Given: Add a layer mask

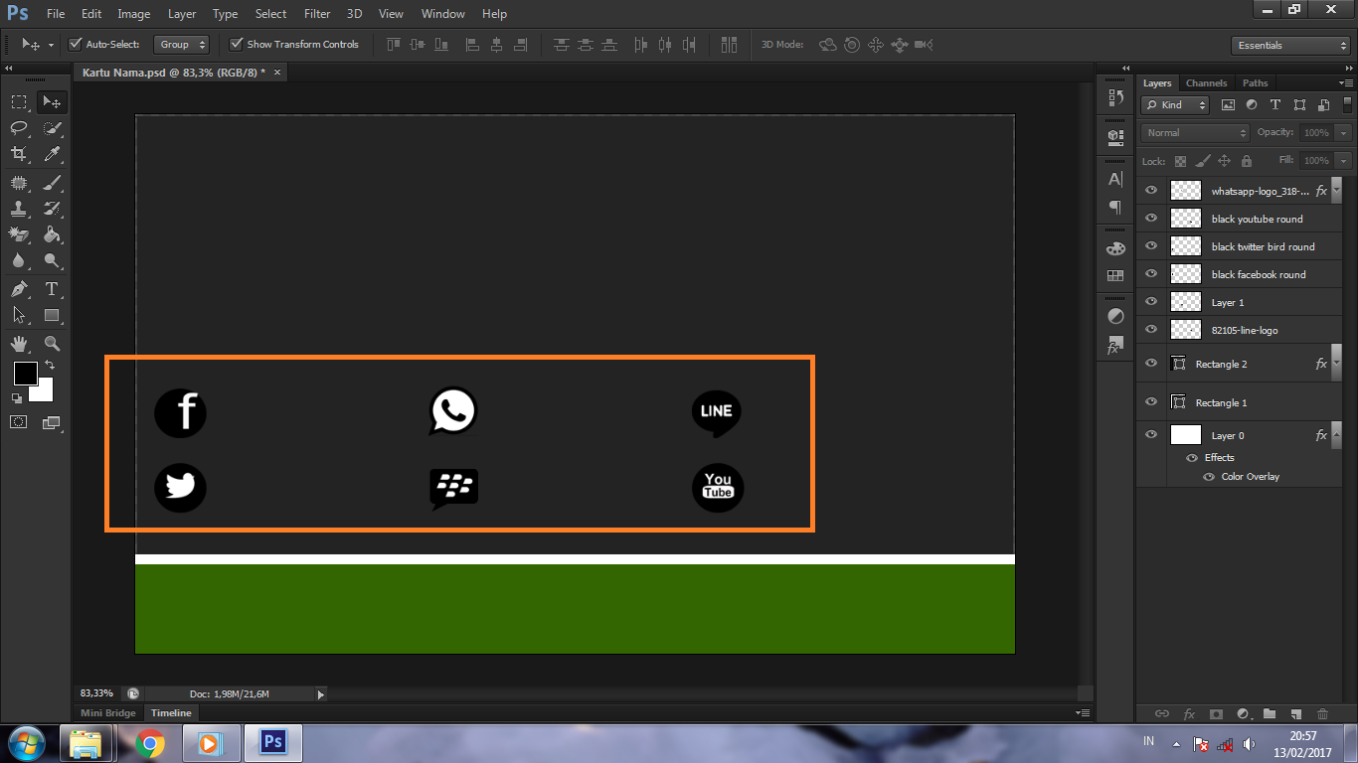Looking at the screenshot, I should (x=1216, y=713).
